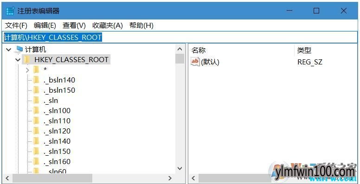
Task: Minimize the Registry Editor window
Action: [289, 11]
